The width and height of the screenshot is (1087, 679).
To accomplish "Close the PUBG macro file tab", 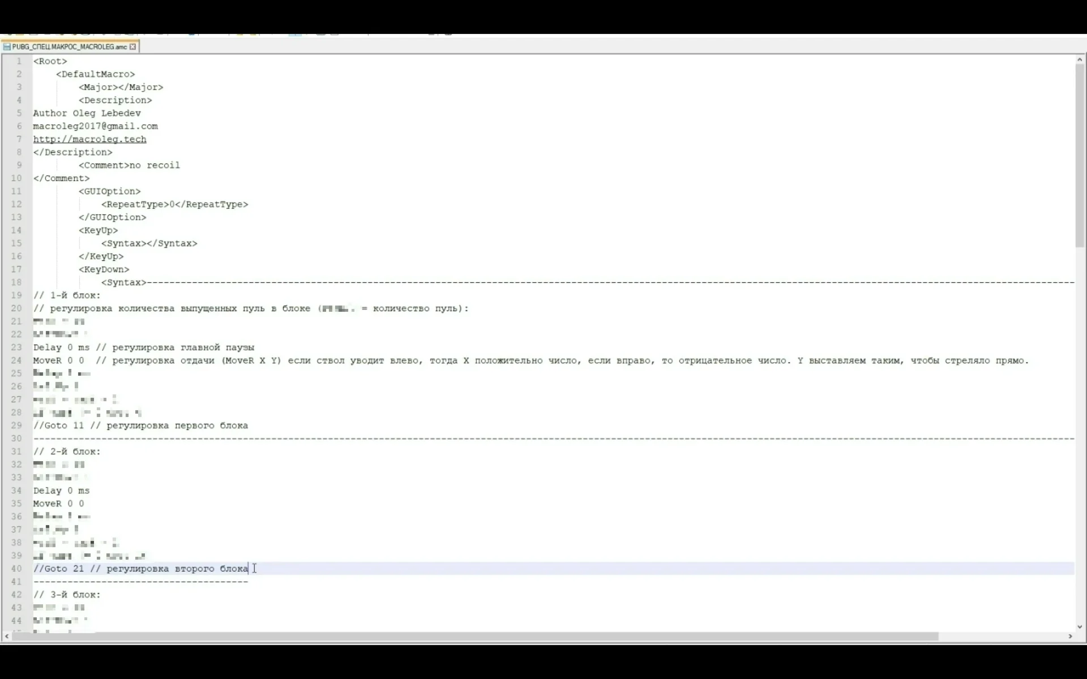I will (133, 47).
